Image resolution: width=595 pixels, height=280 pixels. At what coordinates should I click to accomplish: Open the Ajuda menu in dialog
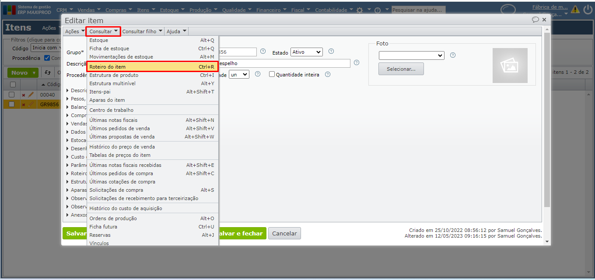pyautogui.click(x=176, y=31)
